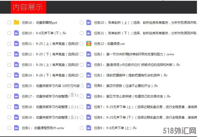Click the video icon for 任务9 9-6无声下单(上).flv
The image size is (198, 137).
click(x=89, y=128)
